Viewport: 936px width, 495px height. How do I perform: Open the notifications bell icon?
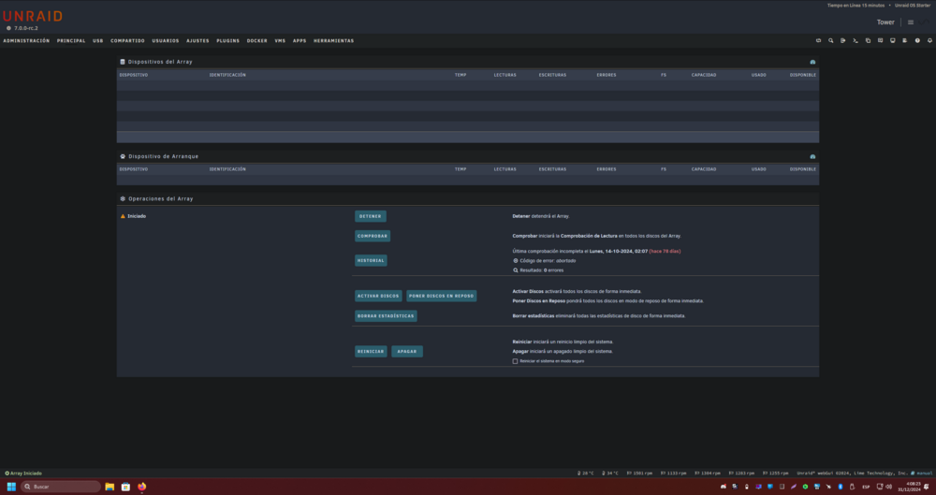click(929, 40)
